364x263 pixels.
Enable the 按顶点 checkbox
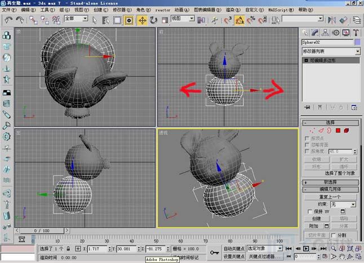click(307, 138)
